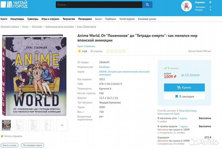Open the Резерв counter link

pos(199,10)
